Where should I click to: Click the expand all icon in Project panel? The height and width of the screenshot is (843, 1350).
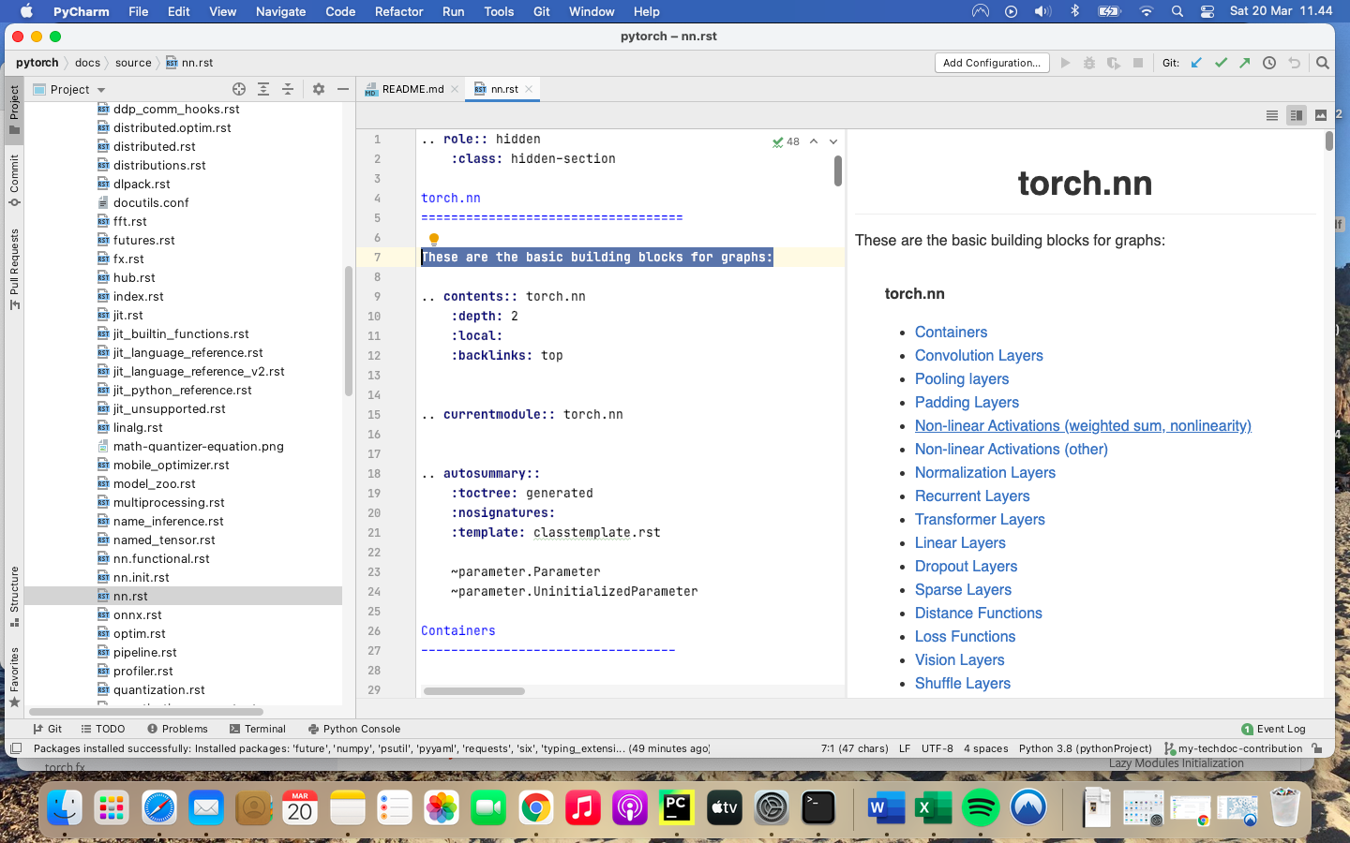pos(263,89)
